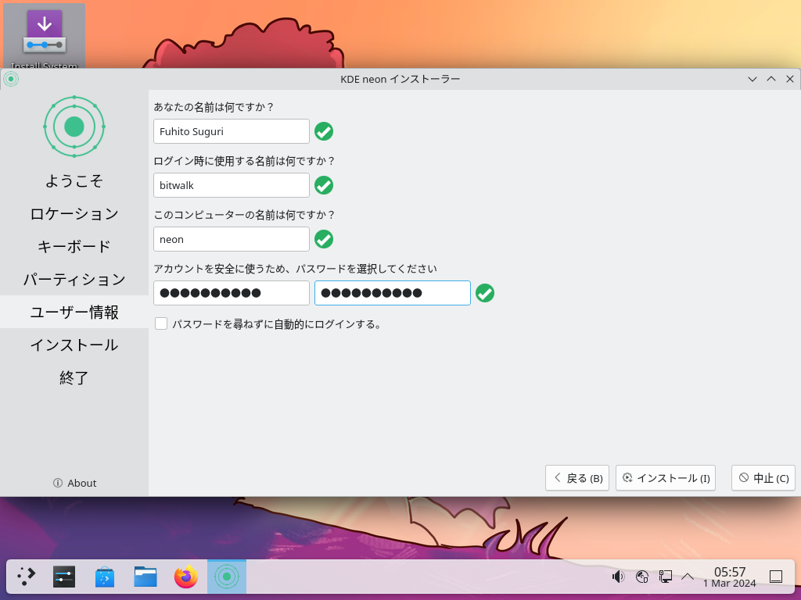Image resolution: width=801 pixels, height=600 pixels.
Task: Go to the ようこそ step
Action: pyautogui.click(x=74, y=180)
